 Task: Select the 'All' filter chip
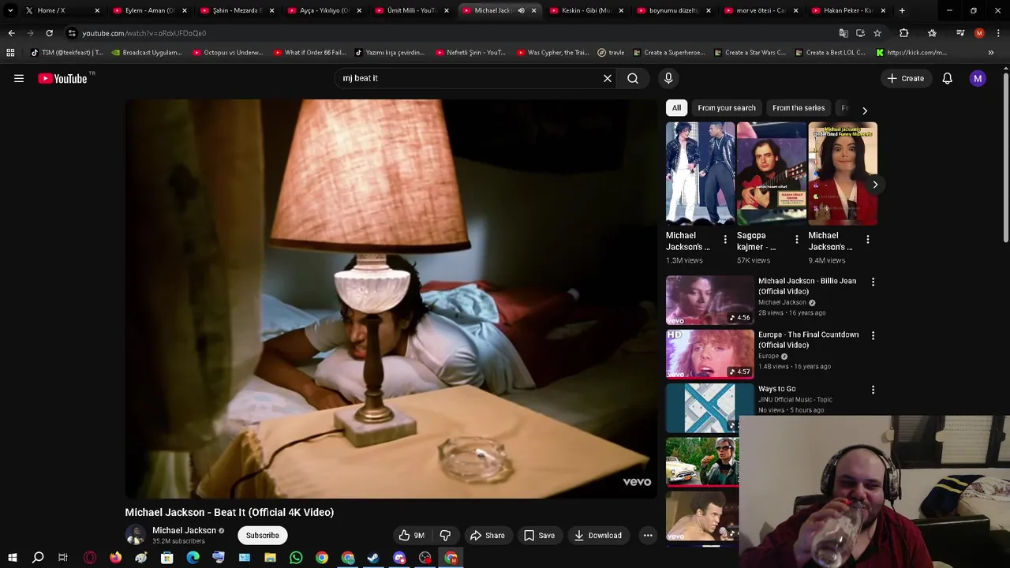click(676, 108)
